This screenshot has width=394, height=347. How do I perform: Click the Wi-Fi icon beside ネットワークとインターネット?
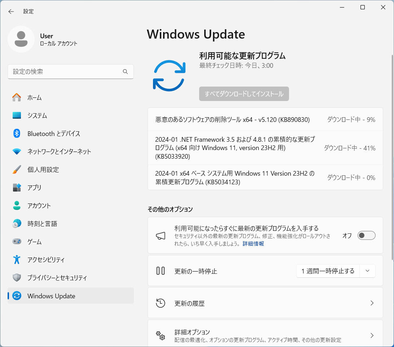point(17,151)
